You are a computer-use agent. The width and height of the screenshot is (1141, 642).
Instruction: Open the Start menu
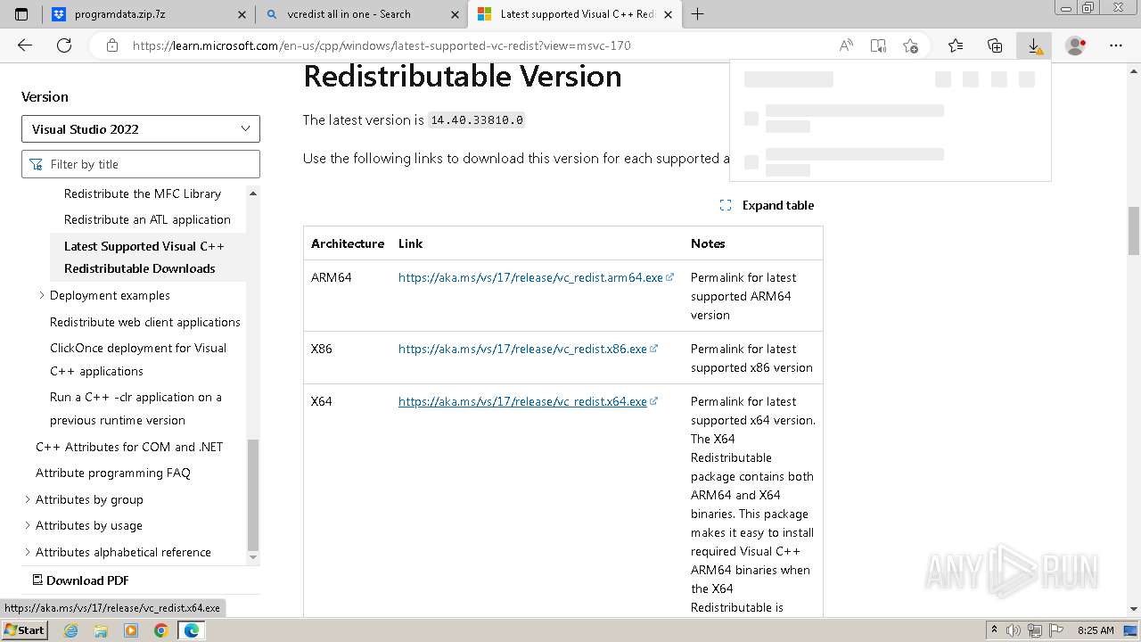point(24,630)
